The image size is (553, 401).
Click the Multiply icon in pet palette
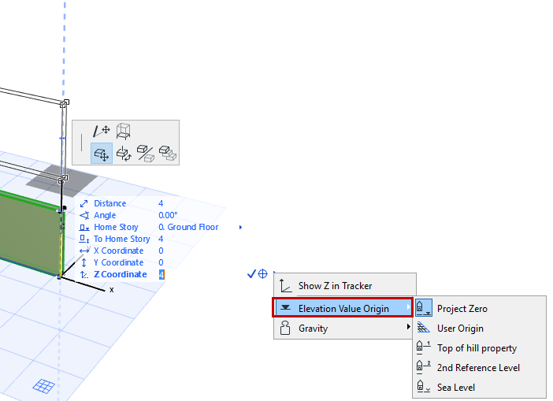click(x=167, y=153)
